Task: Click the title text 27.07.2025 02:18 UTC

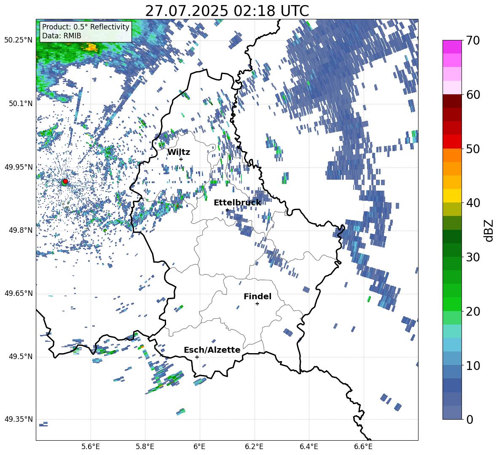Action: pyautogui.click(x=227, y=11)
